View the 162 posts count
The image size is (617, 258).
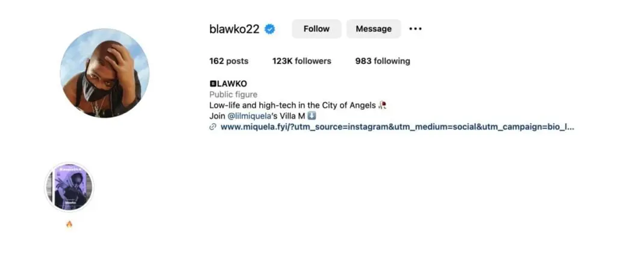click(x=229, y=61)
